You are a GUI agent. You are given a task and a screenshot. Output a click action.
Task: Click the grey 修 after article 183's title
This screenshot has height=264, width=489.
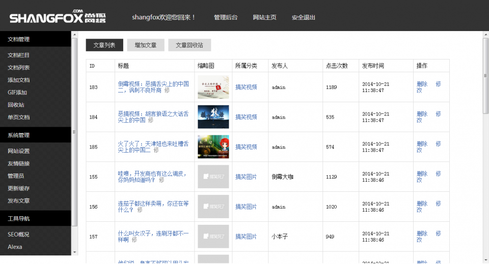(167, 90)
